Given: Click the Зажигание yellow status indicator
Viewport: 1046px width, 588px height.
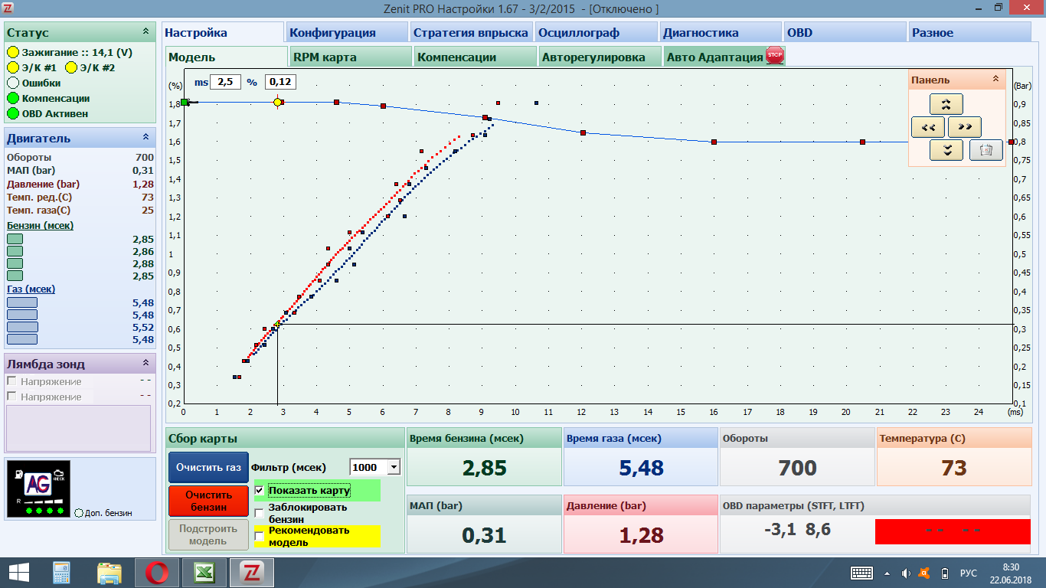Looking at the screenshot, I should point(13,53).
